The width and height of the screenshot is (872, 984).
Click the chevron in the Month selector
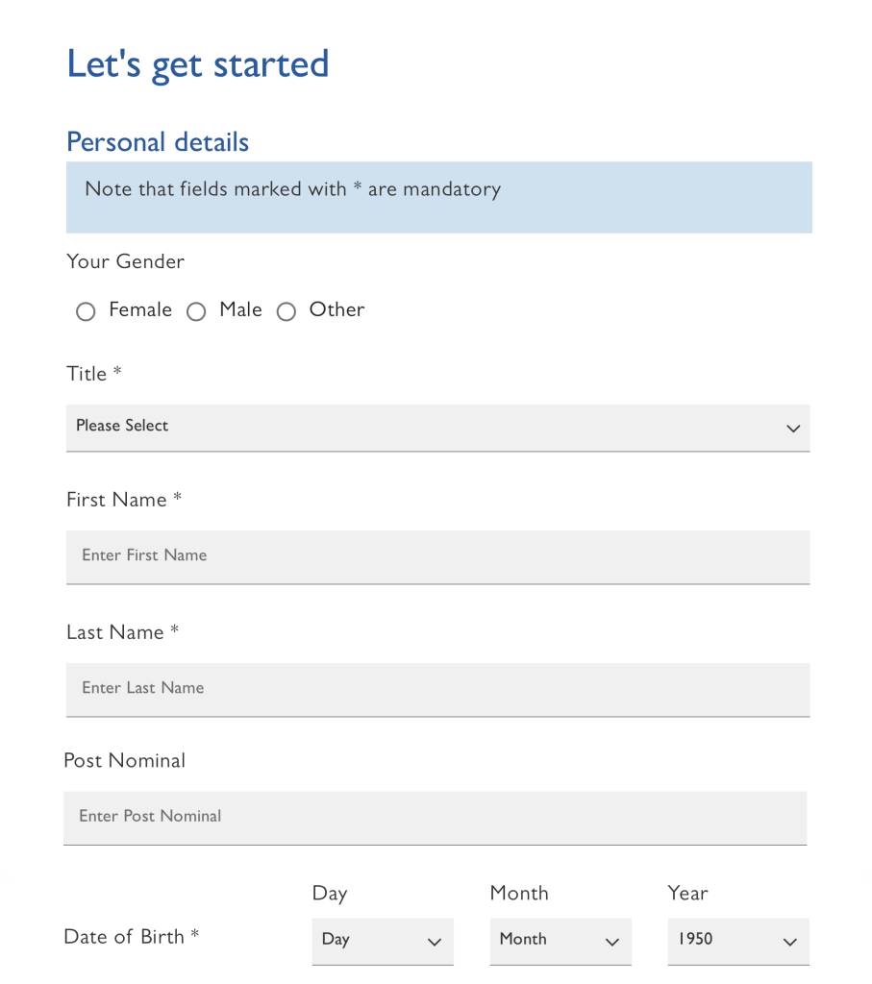[612, 943]
